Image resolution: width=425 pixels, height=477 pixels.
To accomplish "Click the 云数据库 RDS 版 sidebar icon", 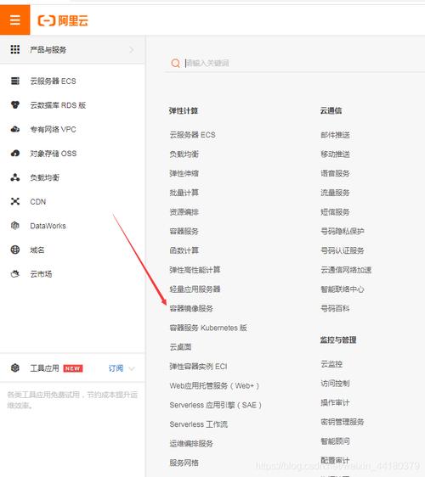I will pos(15,105).
